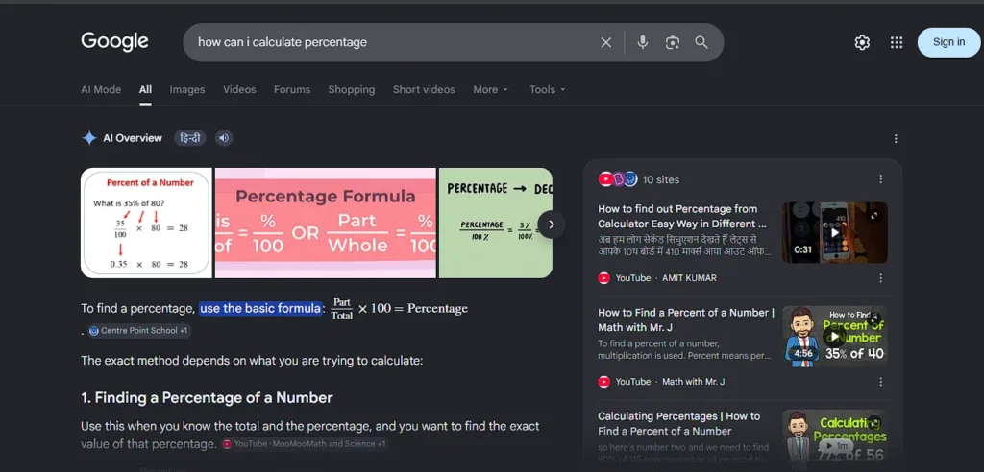
Task: Open Percentage Formula image
Action: [325, 223]
